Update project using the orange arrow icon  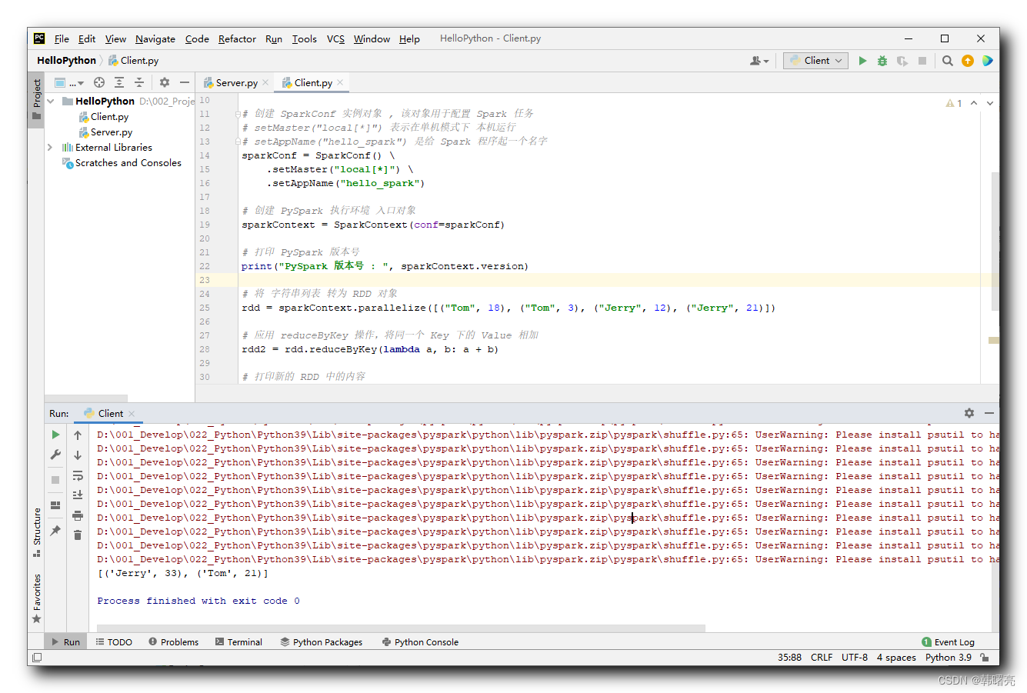[967, 60]
